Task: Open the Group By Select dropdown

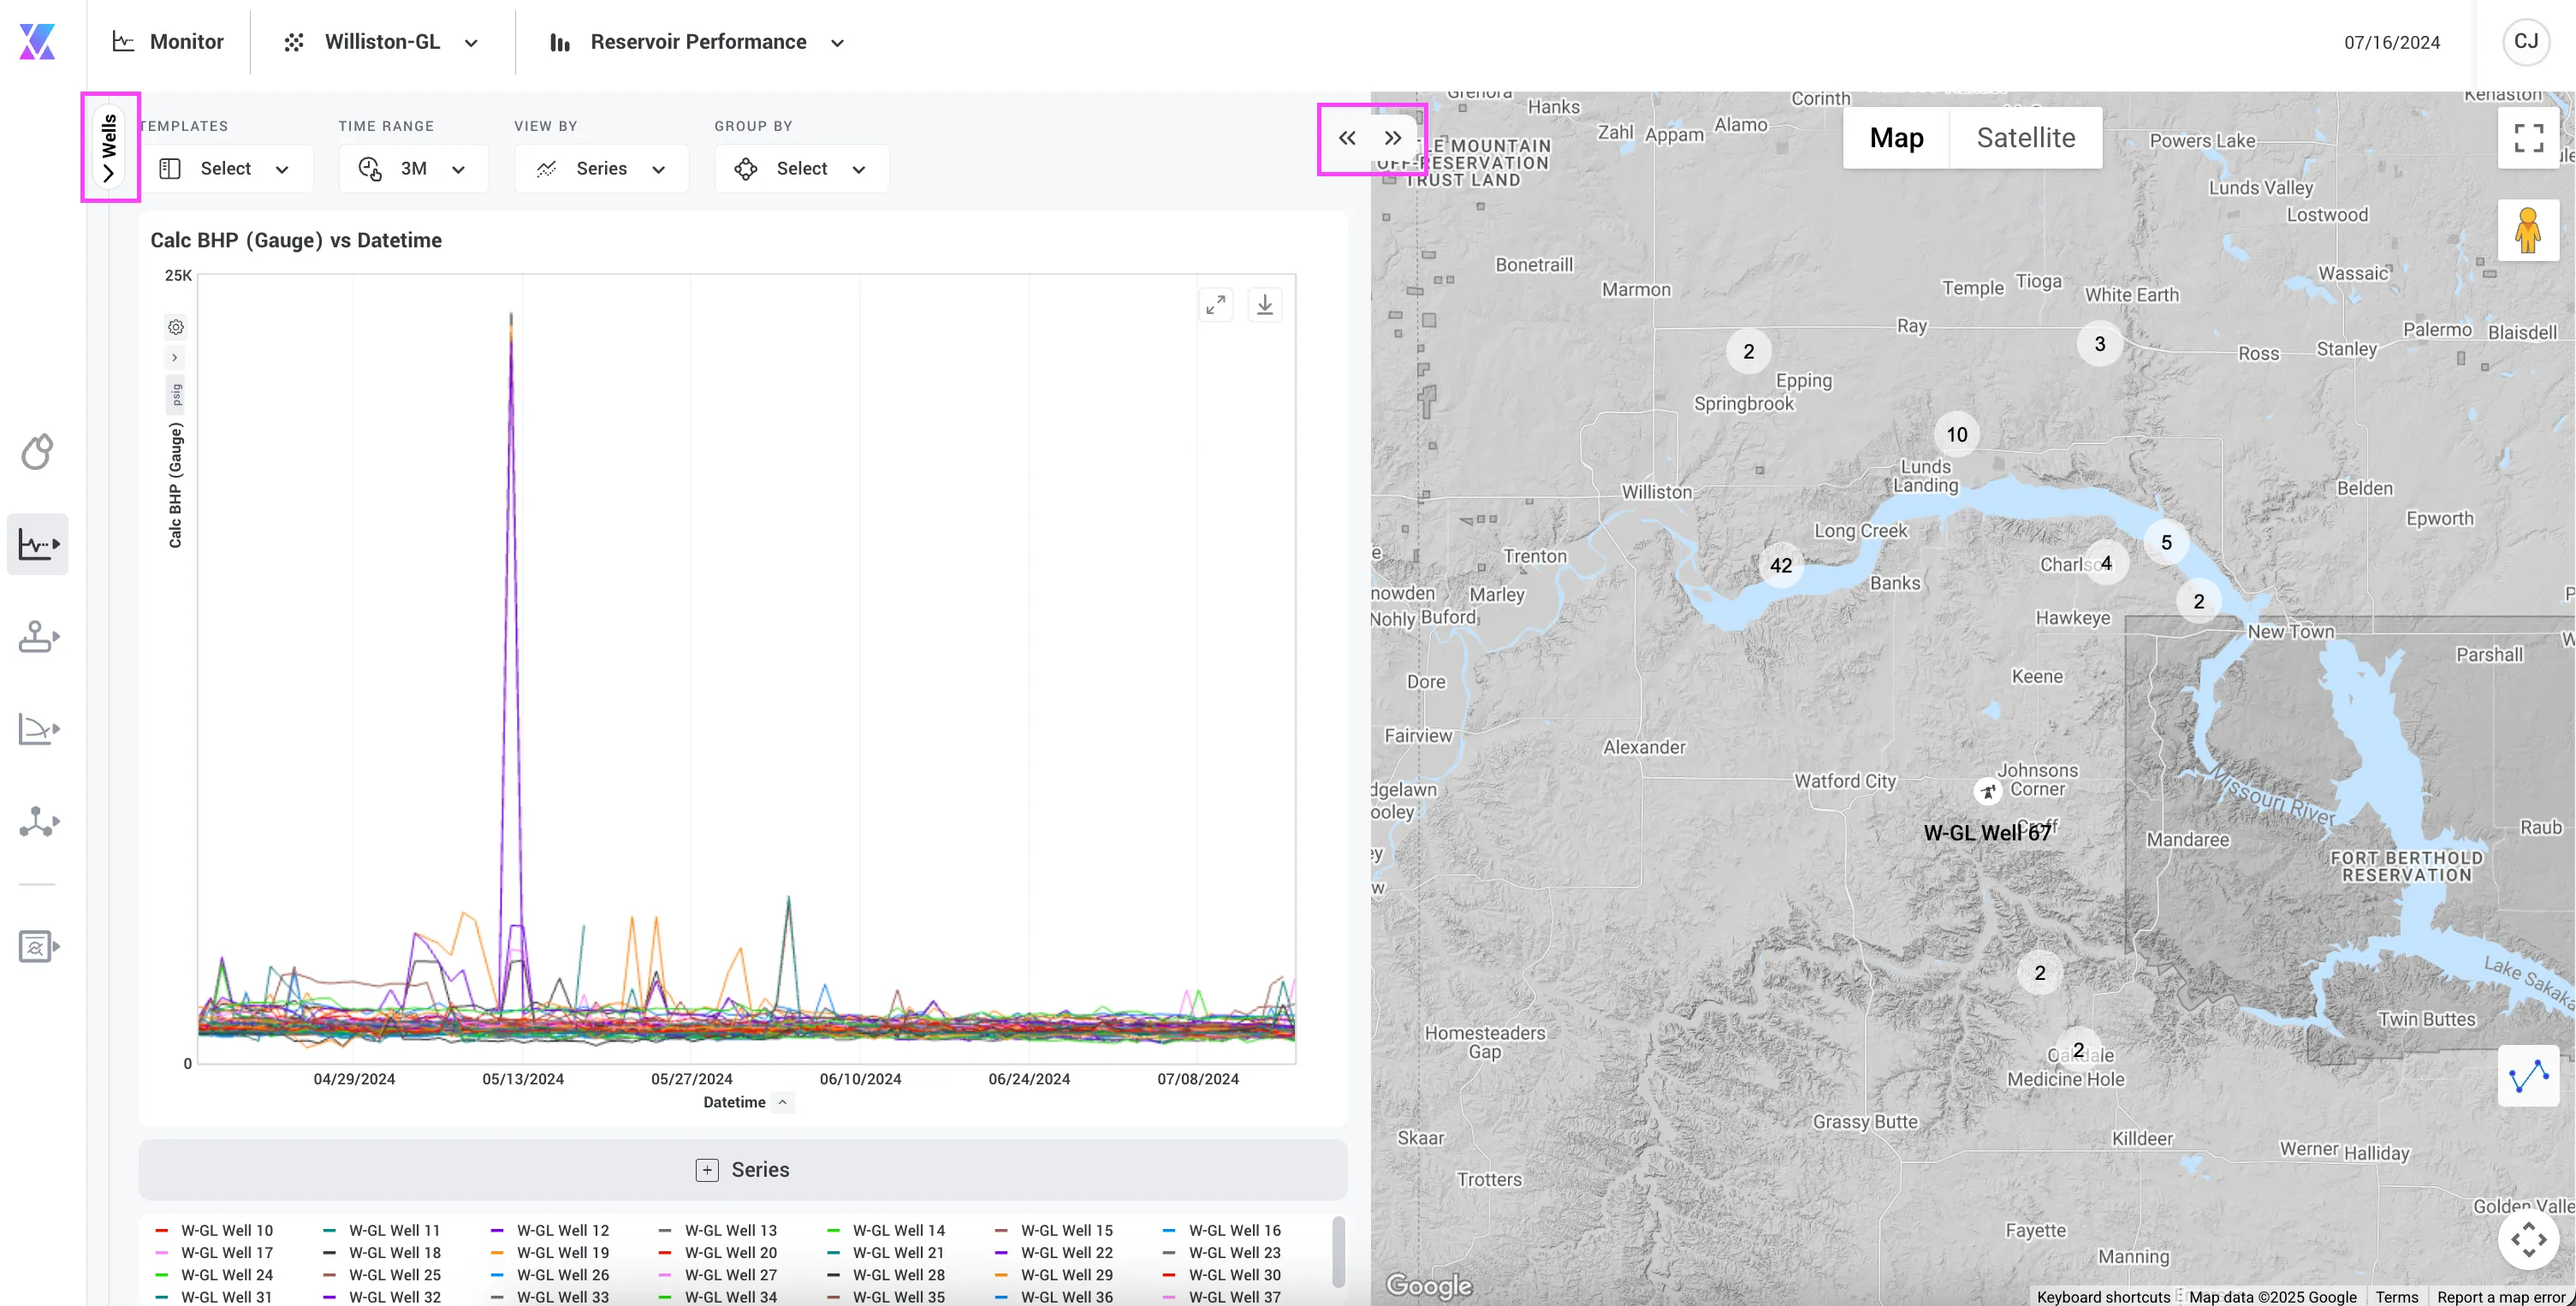Action: click(x=802, y=169)
